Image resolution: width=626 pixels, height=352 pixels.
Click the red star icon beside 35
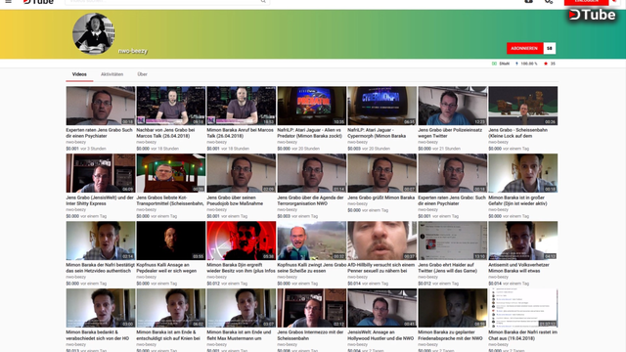pyautogui.click(x=546, y=64)
